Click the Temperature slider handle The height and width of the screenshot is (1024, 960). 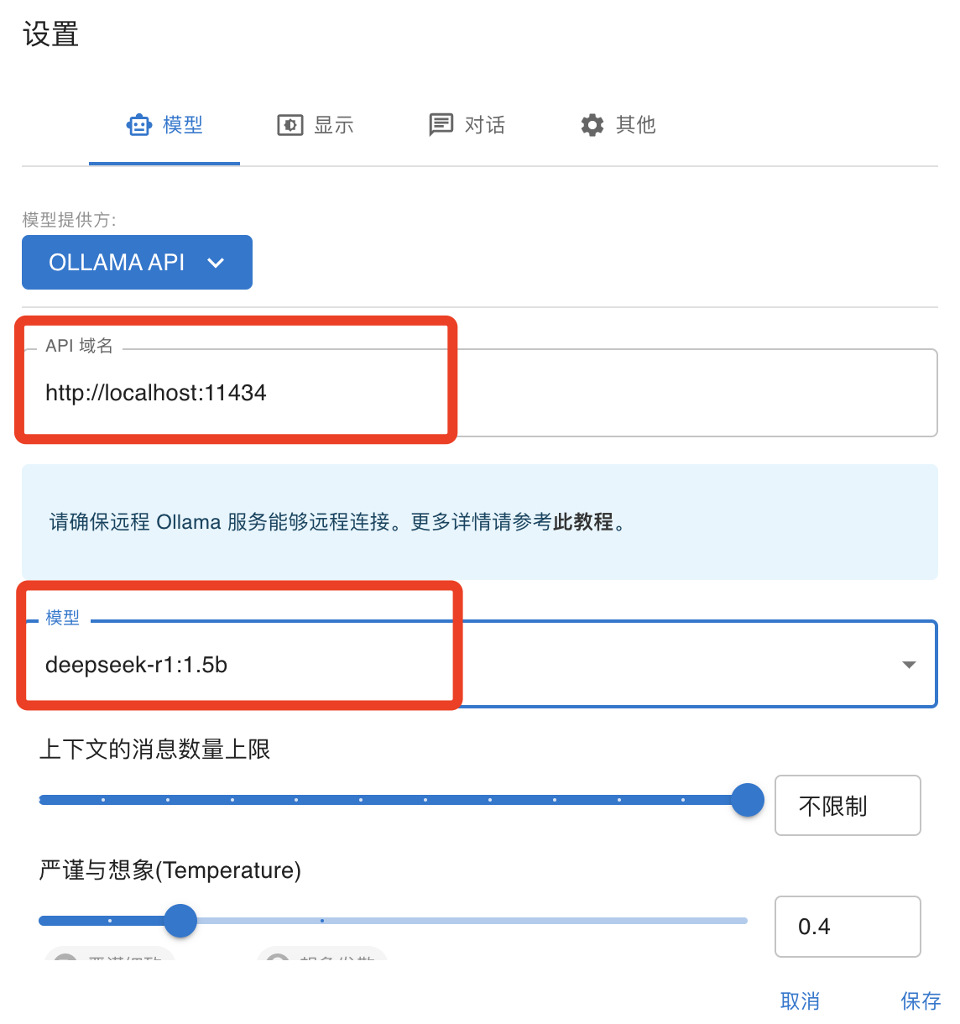coord(180,921)
